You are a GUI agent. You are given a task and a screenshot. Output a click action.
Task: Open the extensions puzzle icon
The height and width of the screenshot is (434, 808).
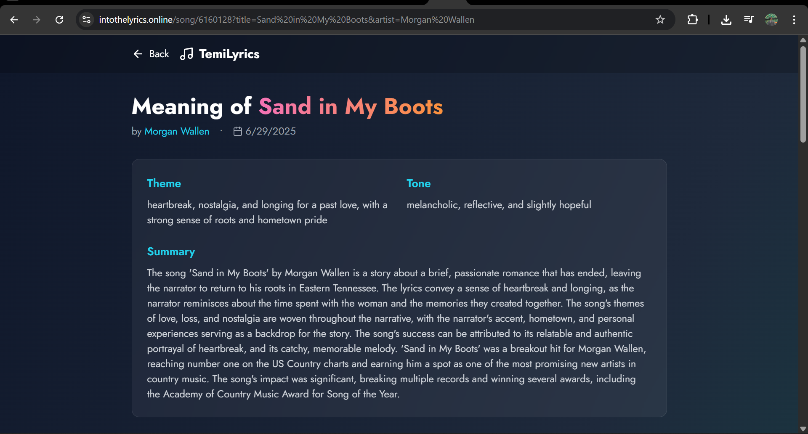[692, 20]
